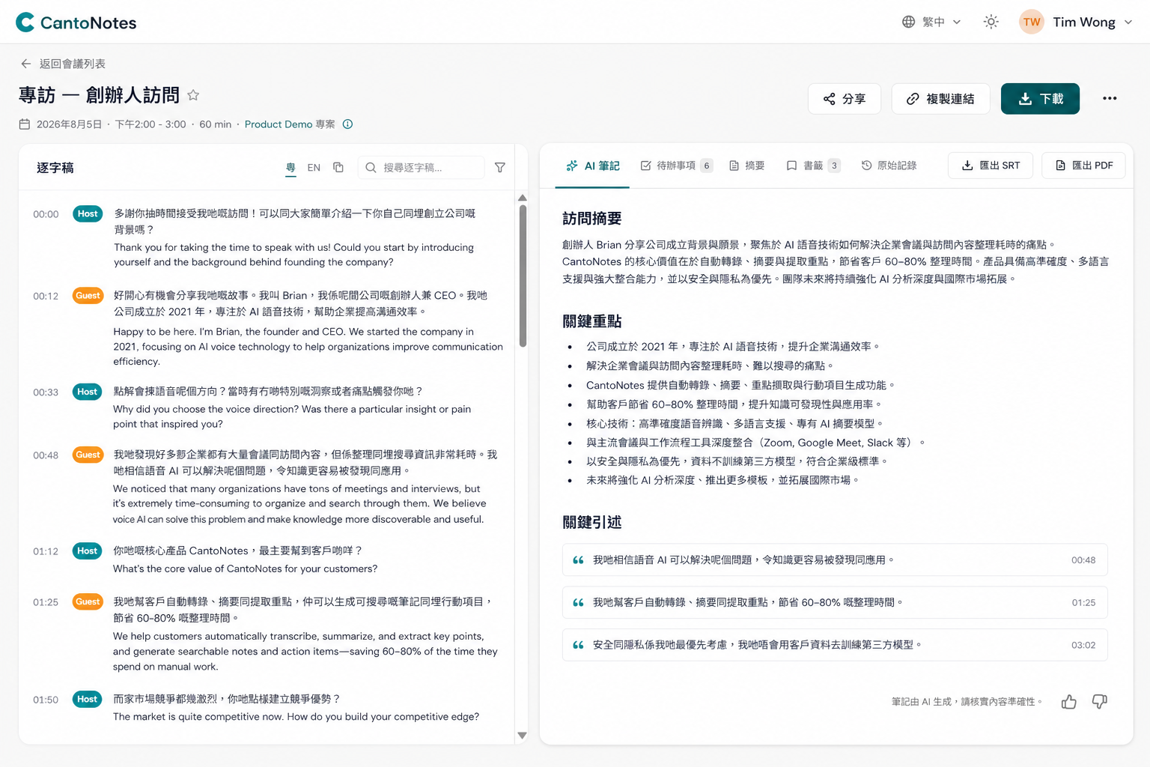Viewport: 1150px width, 767px height.
Task: Click the CantoNotes logo
Action: [x=76, y=22]
